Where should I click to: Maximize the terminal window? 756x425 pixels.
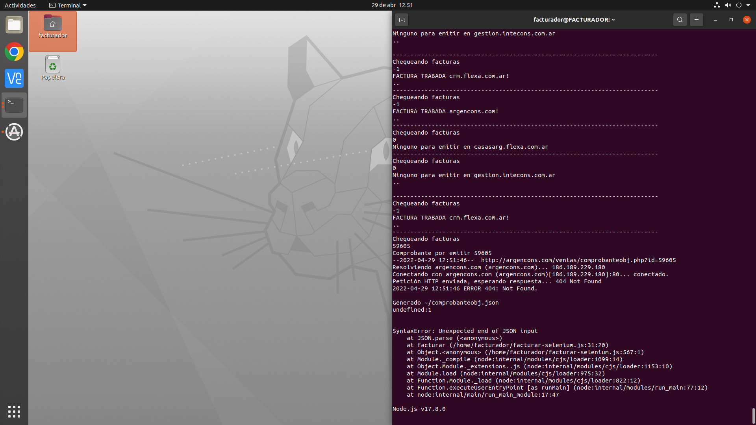coord(731,20)
